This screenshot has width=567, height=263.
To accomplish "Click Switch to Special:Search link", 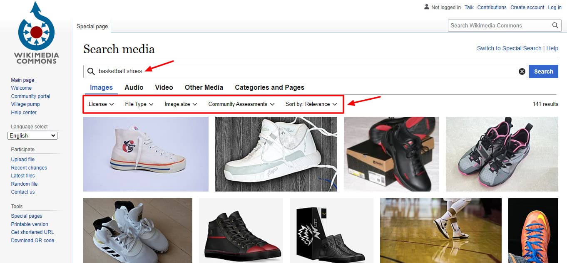I will [x=509, y=48].
